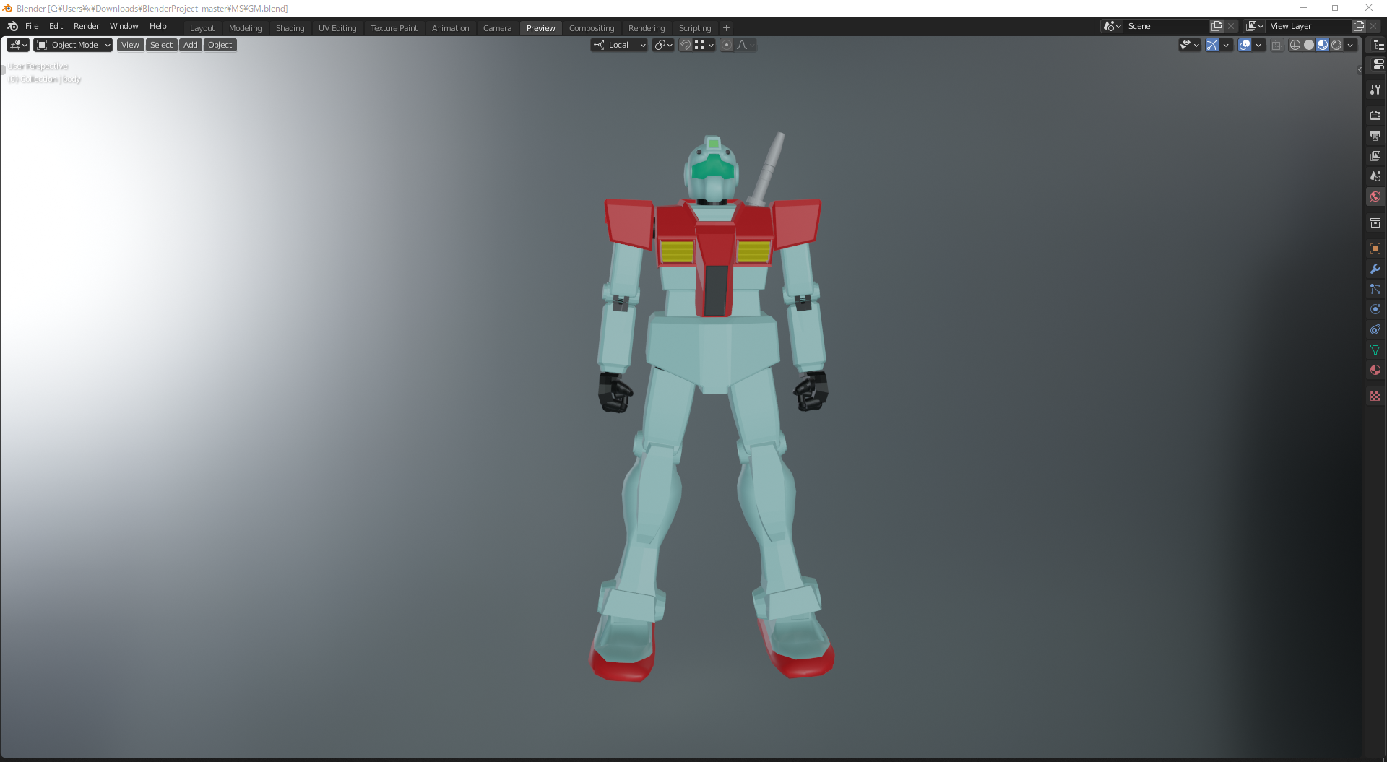Screen dimensions: 1387x762
Task: Open the Active Tool properties tab
Action: [x=1375, y=90]
